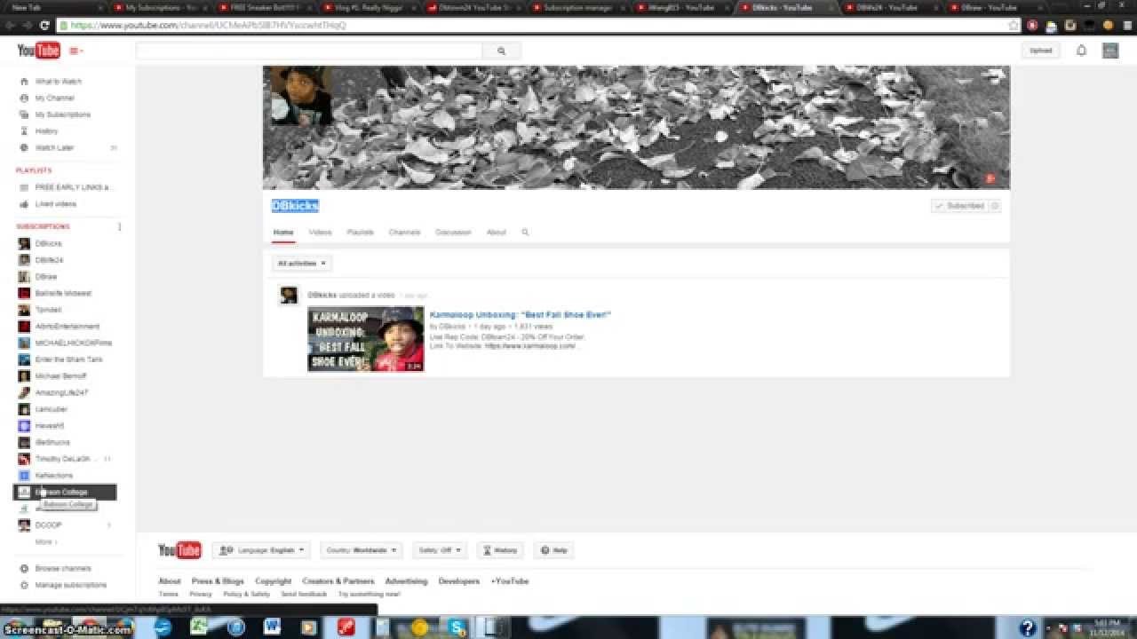Open the notifications bell
This screenshot has width=1137, height=639.
[x=1081, y=51]
